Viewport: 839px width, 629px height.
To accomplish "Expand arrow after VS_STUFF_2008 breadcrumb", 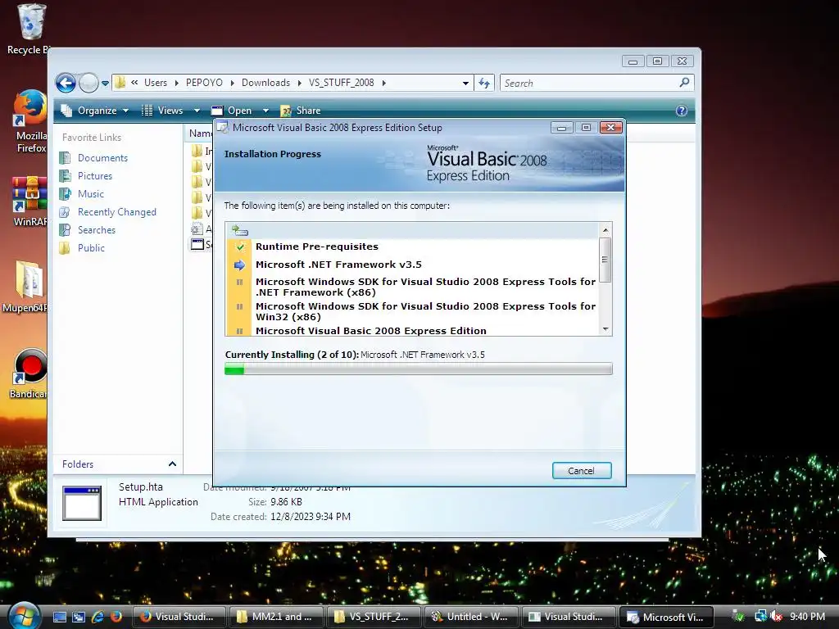I will (384, 83).
